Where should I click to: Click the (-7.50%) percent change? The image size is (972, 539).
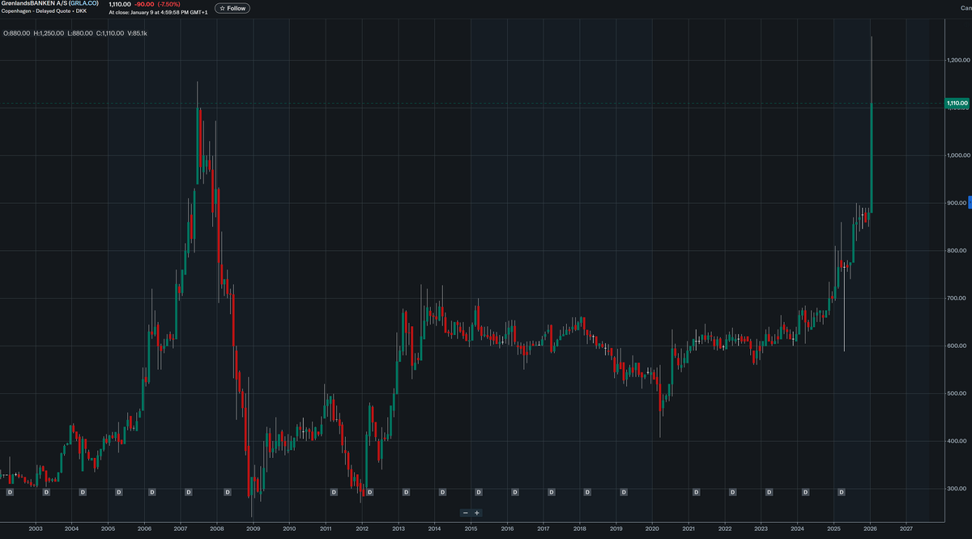(x=170, y=4)
